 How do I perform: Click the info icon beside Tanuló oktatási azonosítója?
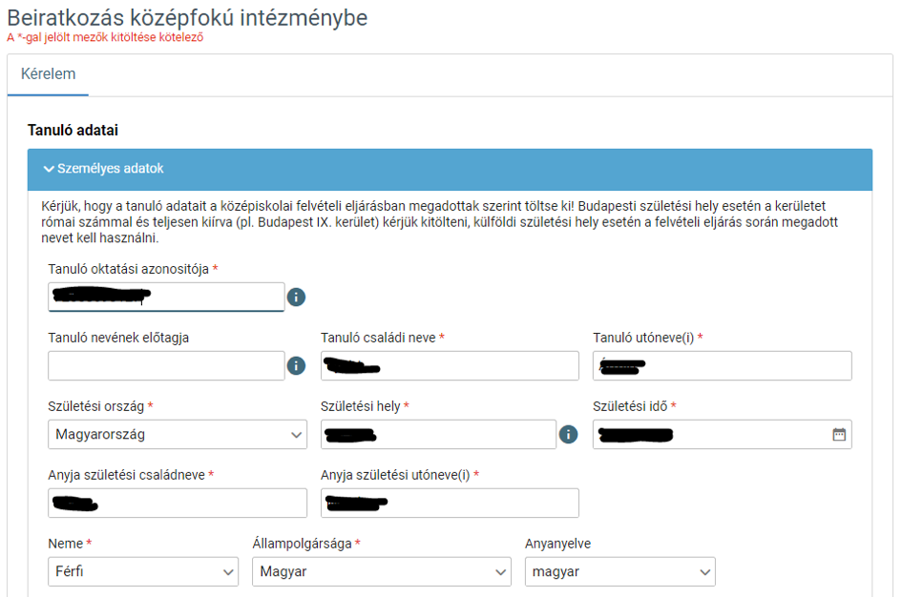click(297, 298)
